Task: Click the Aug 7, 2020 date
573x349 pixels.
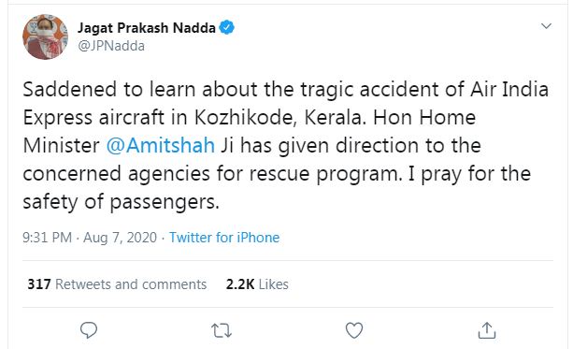Action: pyautogui.click(x=120, y=238)
